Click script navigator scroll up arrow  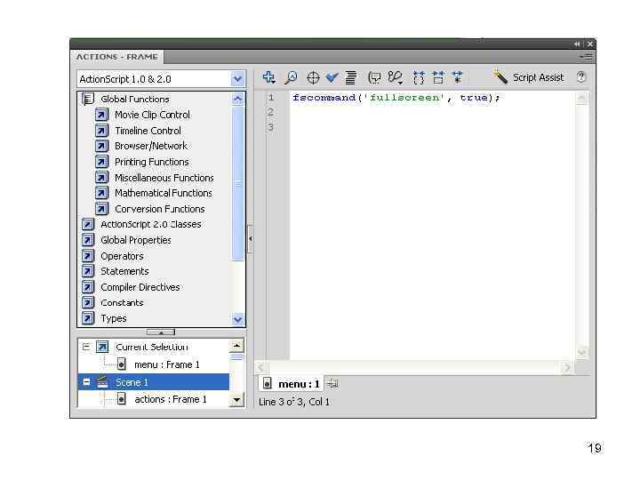[x=236, y=346]
